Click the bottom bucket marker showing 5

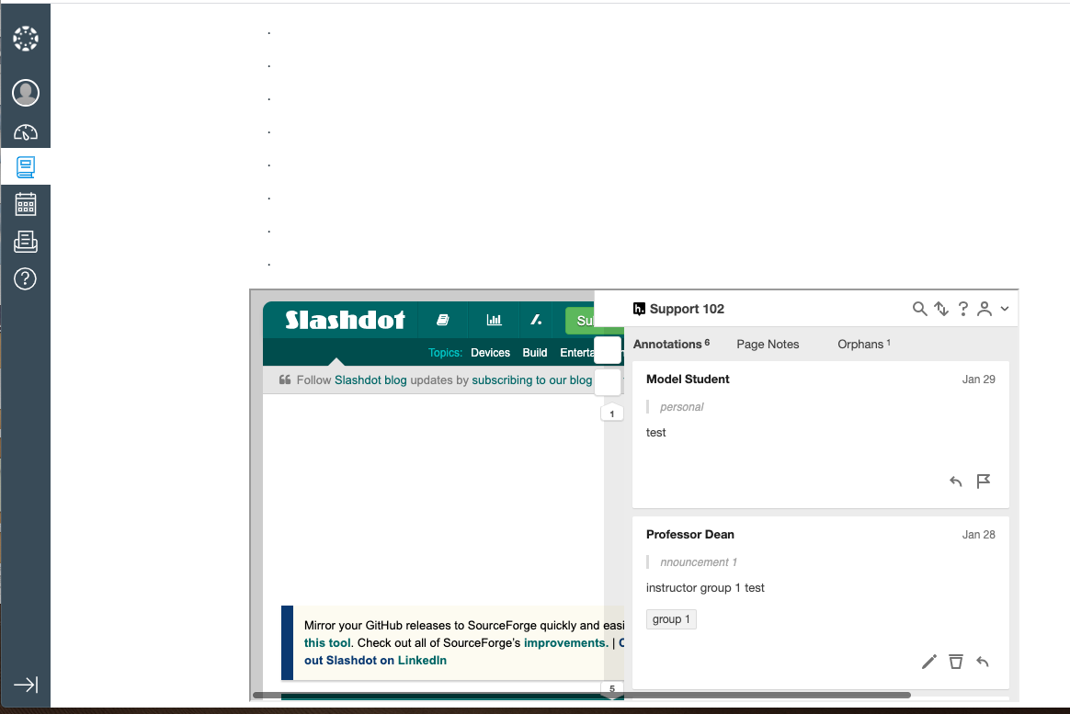pos(612,689)
